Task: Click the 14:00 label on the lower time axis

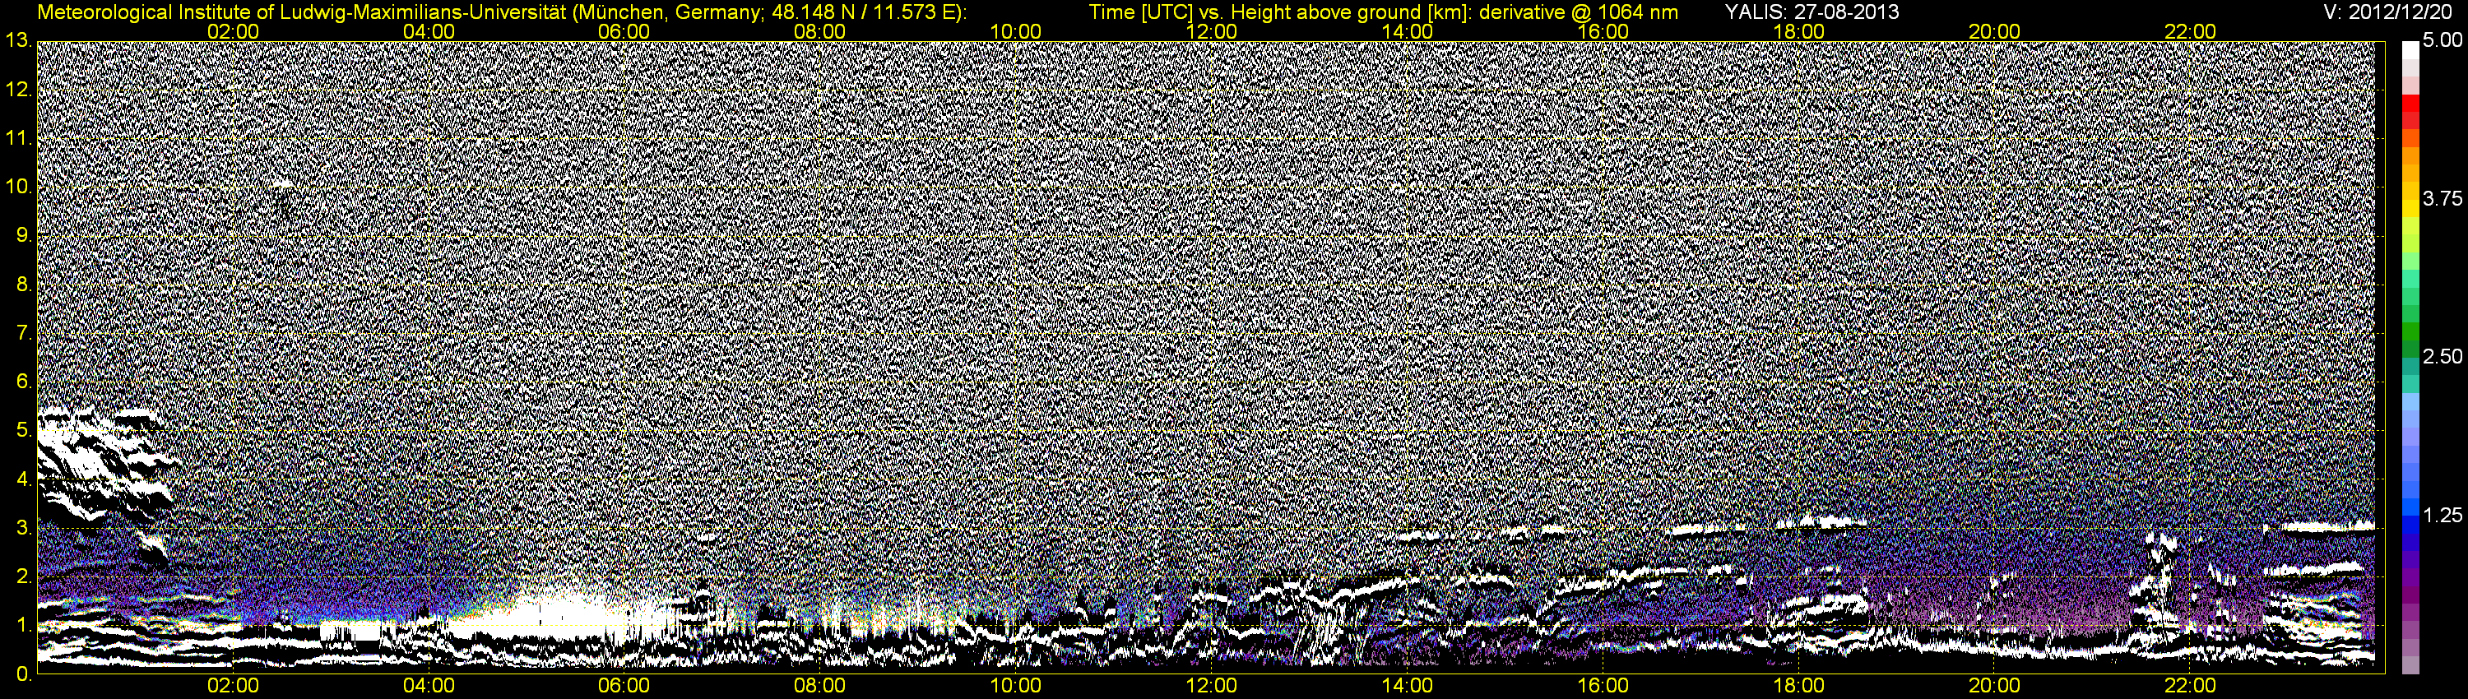Action: click(x=1408, y=686)
